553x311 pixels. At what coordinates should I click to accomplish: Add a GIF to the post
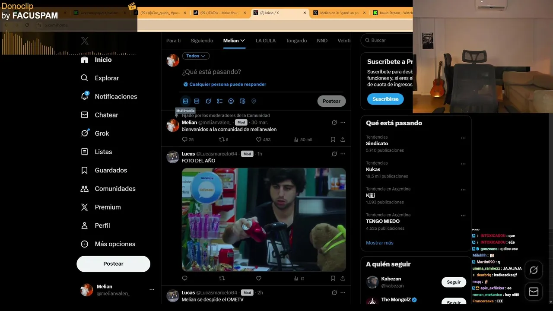click(x=197, y=101)
